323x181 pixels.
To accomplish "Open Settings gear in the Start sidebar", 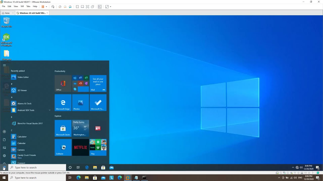I will tap(4, 156).
